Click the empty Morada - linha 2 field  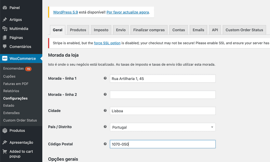[163, 95]
